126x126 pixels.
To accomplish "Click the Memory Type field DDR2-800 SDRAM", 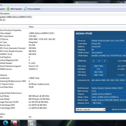I will 108,100.
